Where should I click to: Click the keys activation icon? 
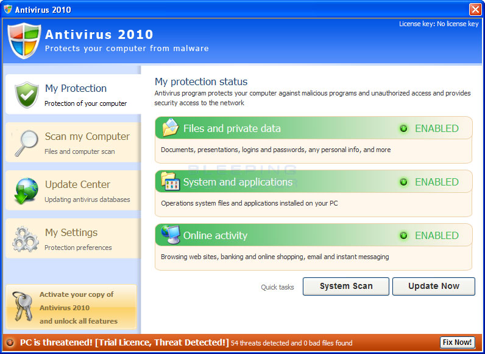pyautogui.click(x=22, y=307)
